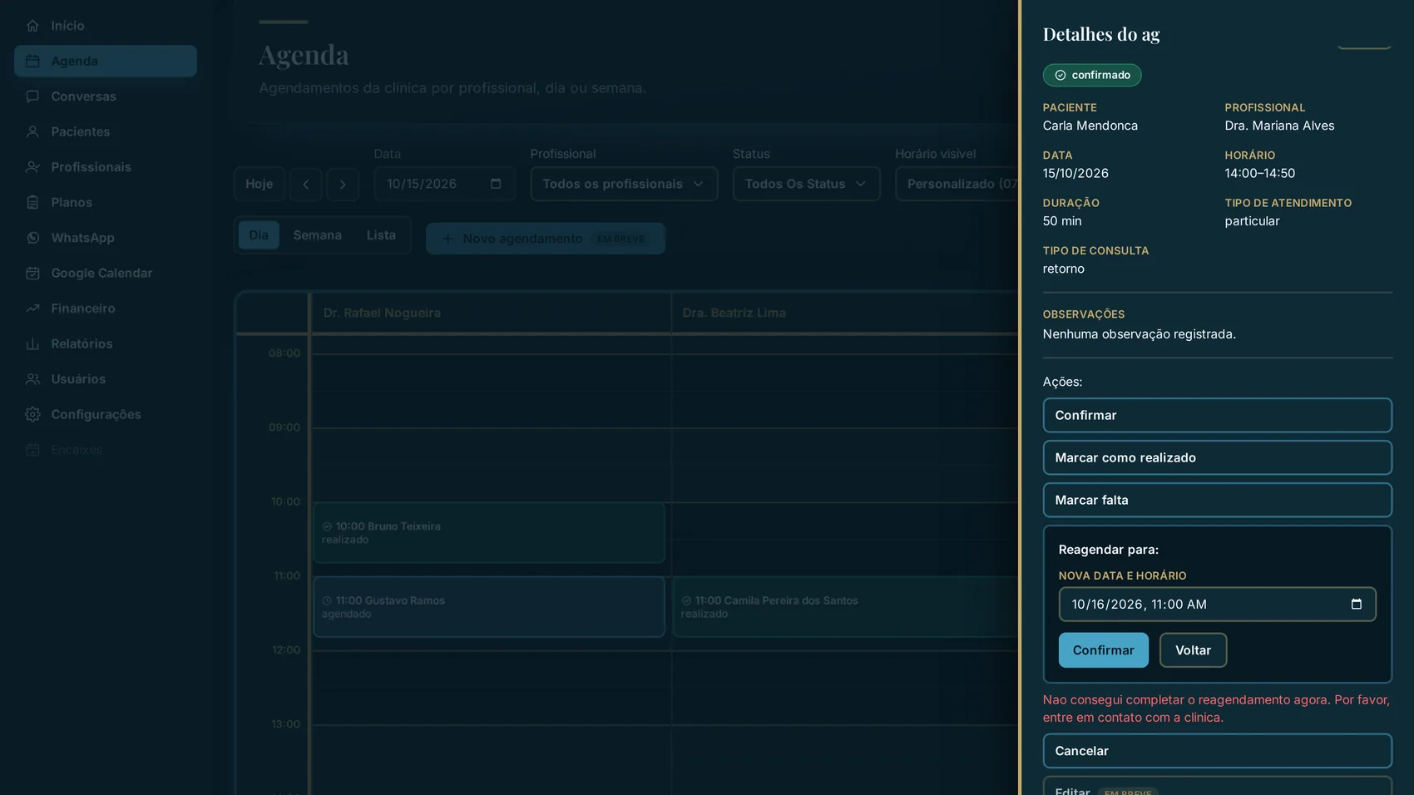Click Marcar como realizado
This screenshot has height=795, width=1414.
click(x=1217, y=457)
